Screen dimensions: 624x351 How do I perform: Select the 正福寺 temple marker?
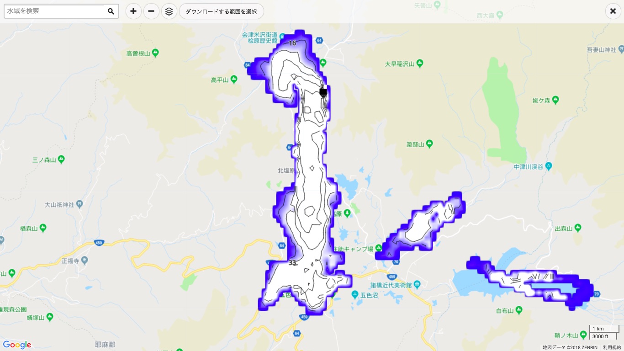[85, 261]
